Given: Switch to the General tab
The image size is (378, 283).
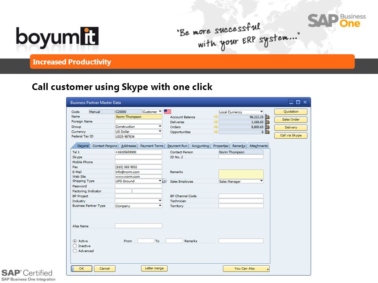Looking at the screenshot, I should (x=82, y=145).
